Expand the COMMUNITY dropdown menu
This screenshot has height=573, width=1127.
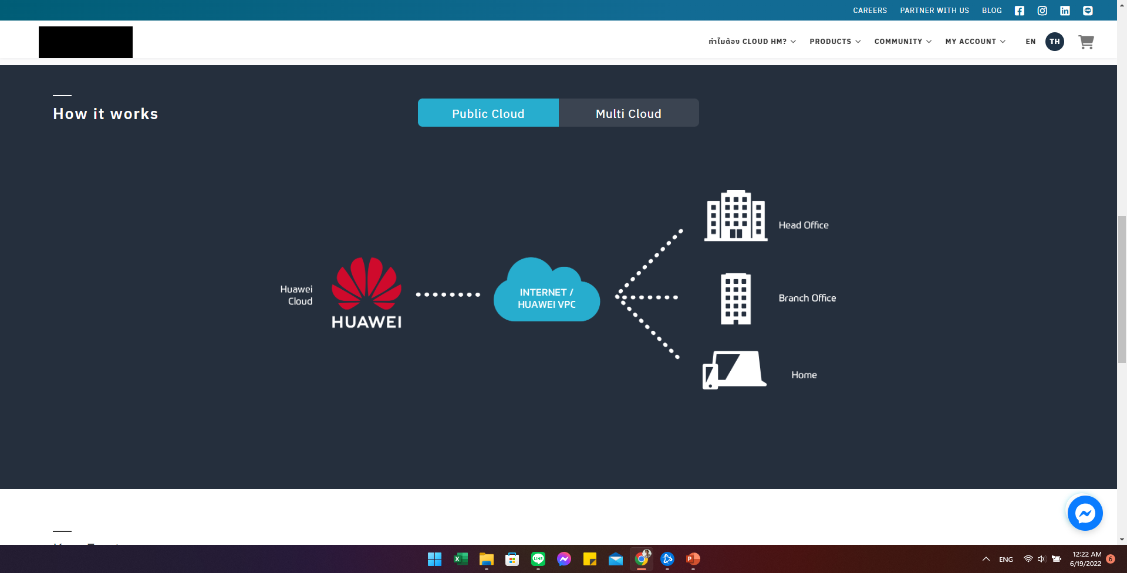point(903,42)
